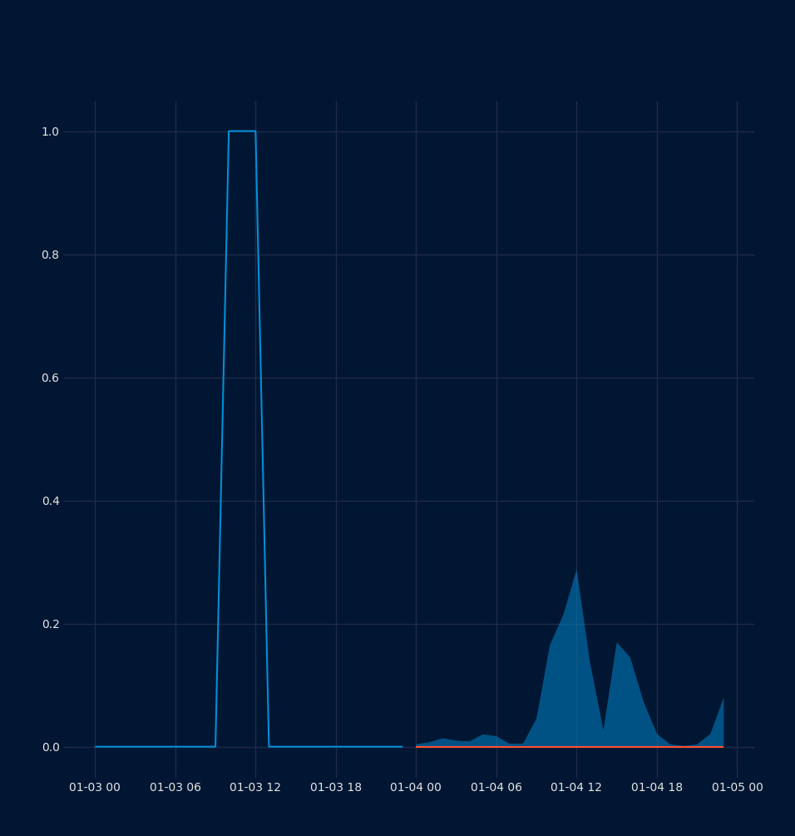
Task: Click the second-highest peak of the filled area
Action: click(x=617, y=644)
